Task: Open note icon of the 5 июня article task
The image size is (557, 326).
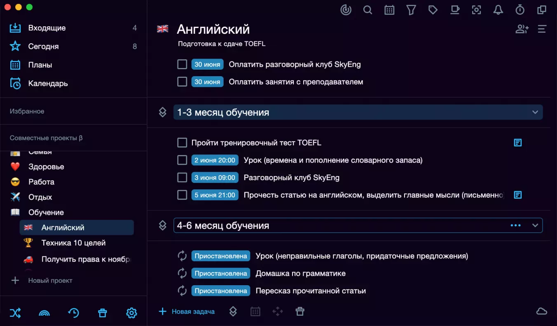Action: click(518, 195)
